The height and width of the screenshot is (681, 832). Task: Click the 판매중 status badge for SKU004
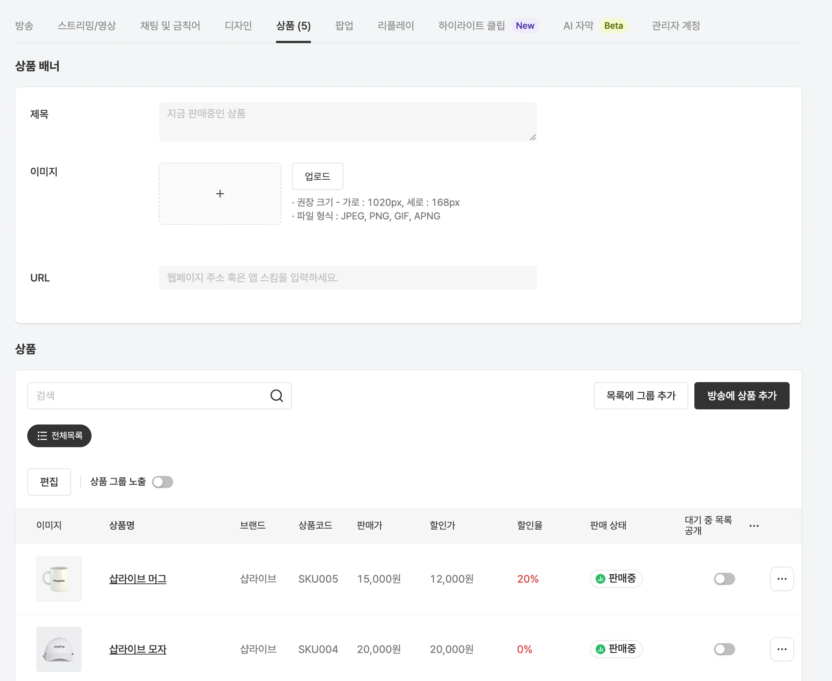(x=616, y=649)
